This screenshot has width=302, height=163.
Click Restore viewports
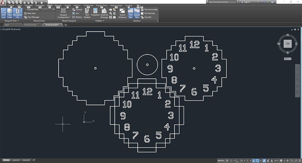[77, 17]
